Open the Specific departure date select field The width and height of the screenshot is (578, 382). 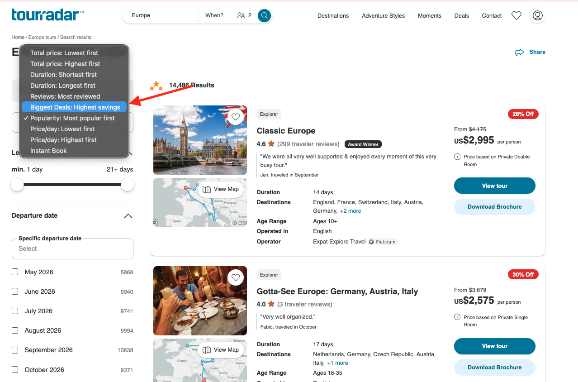(72, 249)
